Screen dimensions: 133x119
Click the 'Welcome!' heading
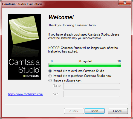point(61,17)
